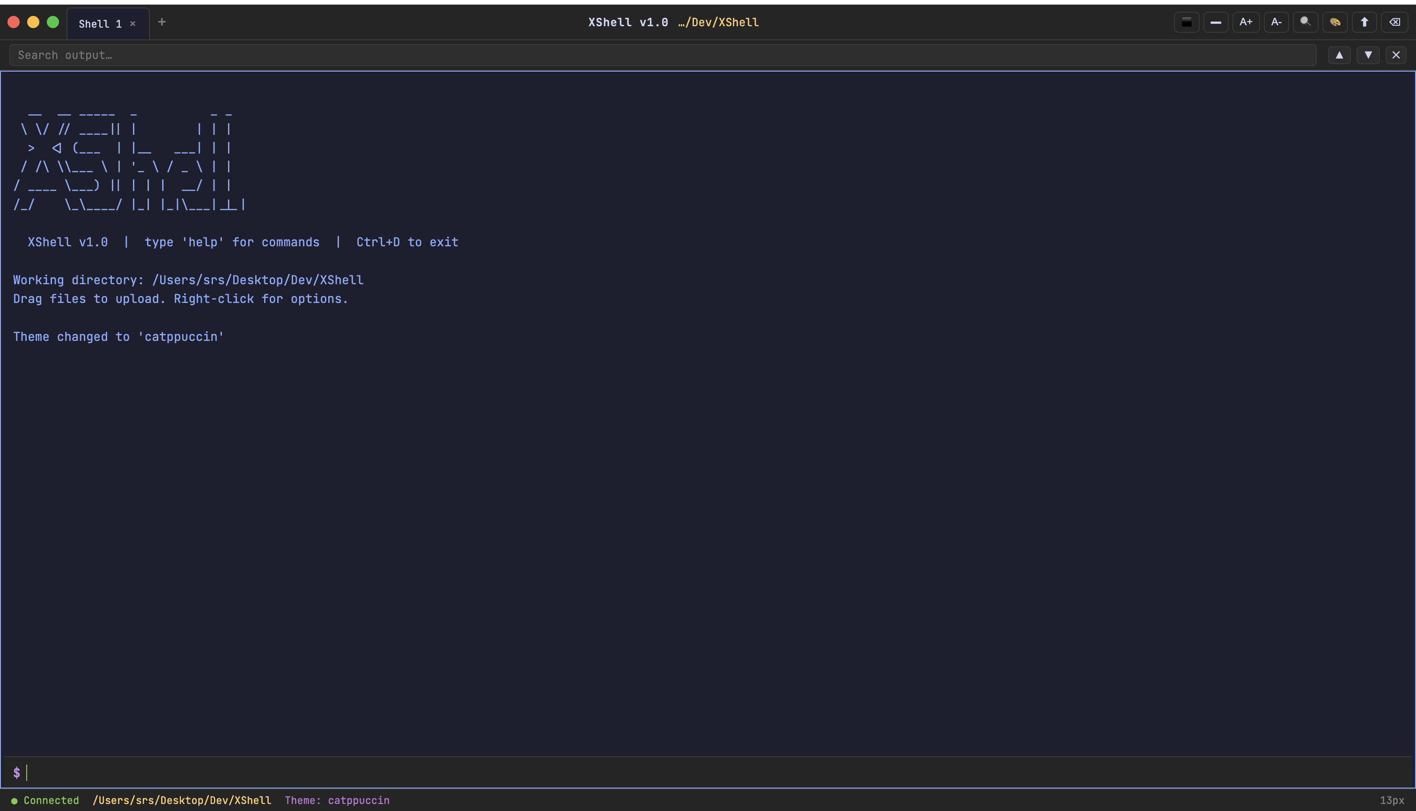Close the search output bar
The width and height of the screenshot is (1416, 811).
1396,55
